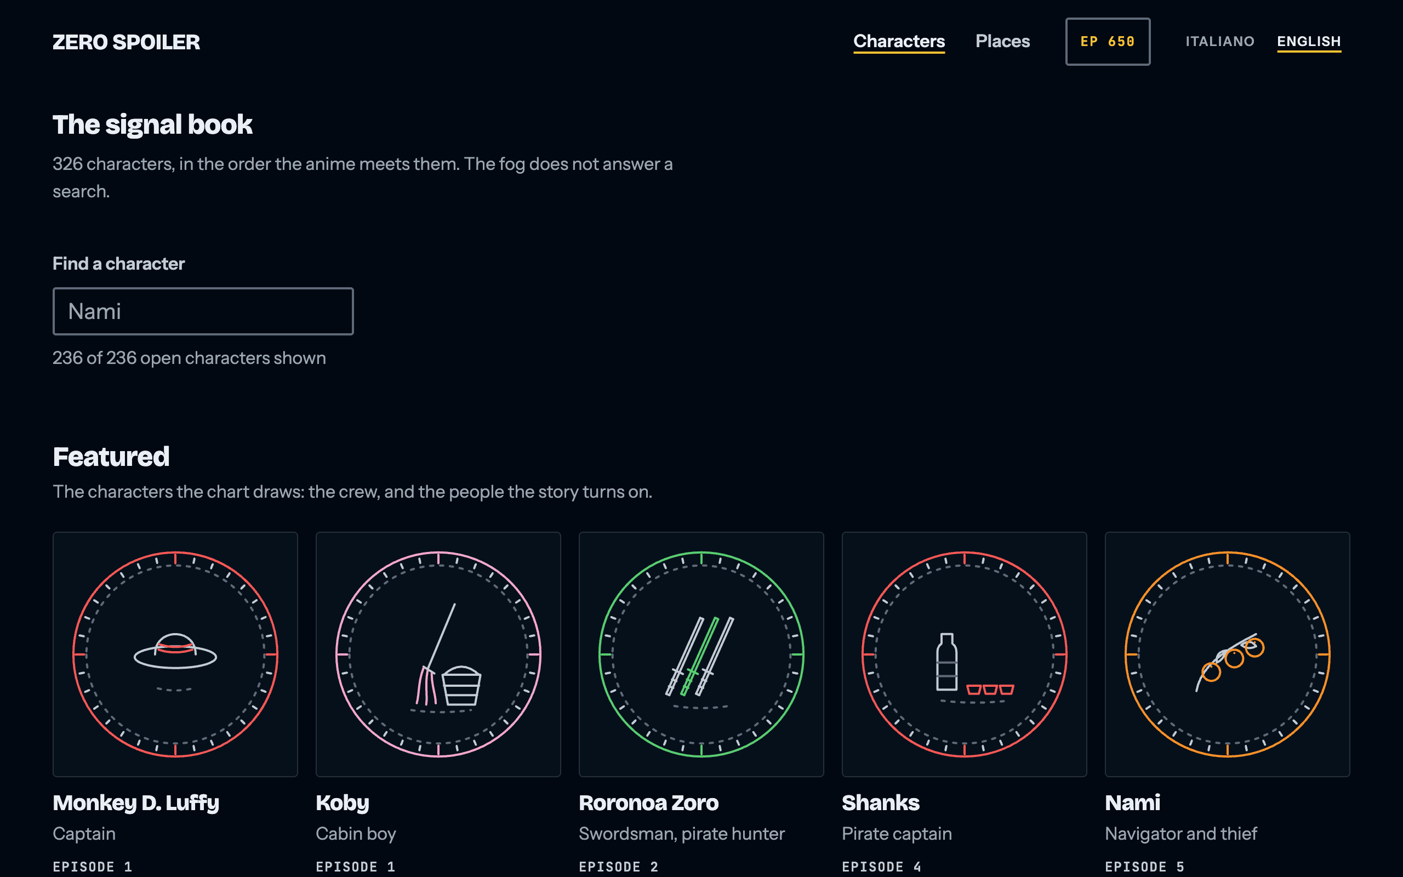The height and width of the screenshot is (877, 1403).
Task: Open the EP 650 episode selector
Action: (x=1107, y=42)
